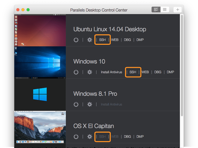Open the Windows 8.1 Pro logo thumbnail

click(x=40, y=95)
